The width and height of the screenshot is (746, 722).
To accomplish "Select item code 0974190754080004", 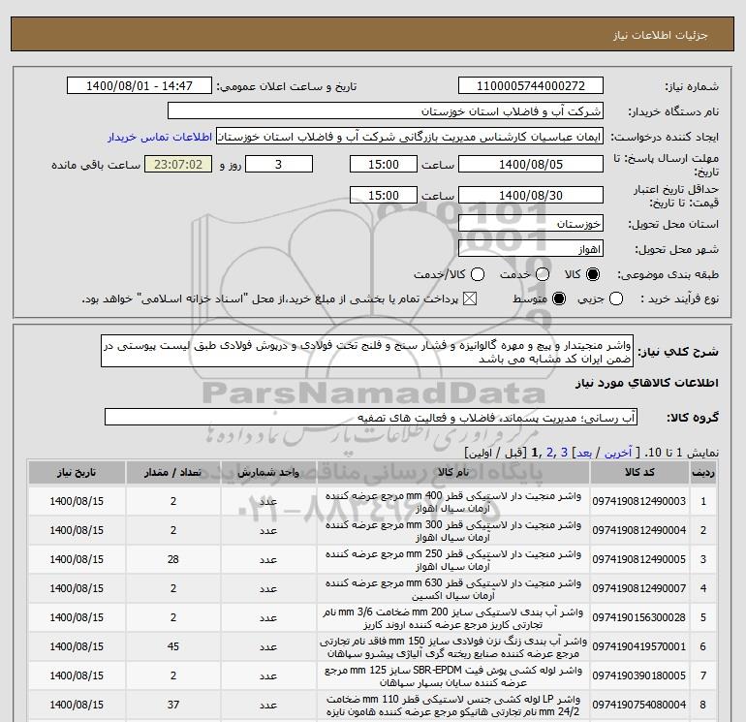I will pos(639,705).
